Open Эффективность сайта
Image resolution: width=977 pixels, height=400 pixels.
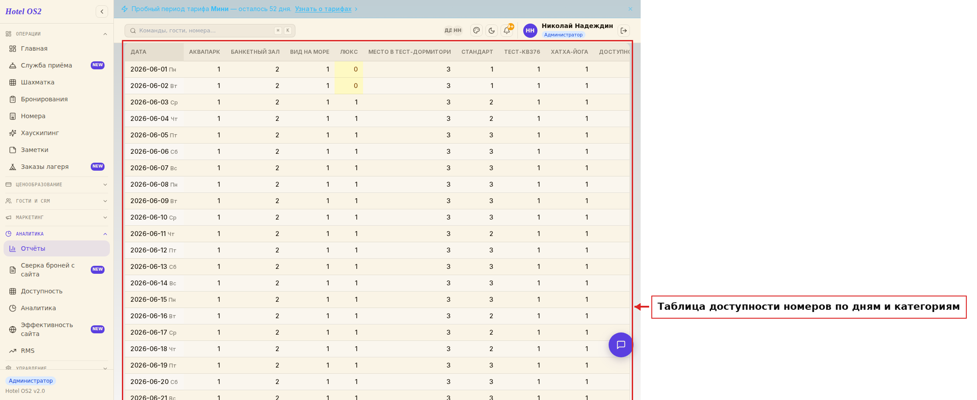[57, 329]
